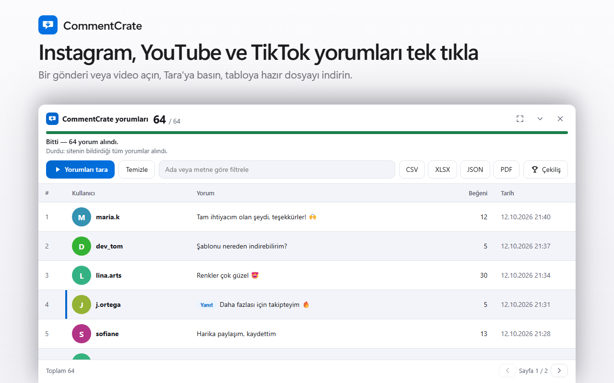
Task: Click the like count 30 for lina.arts
Action: click(484, 275)
